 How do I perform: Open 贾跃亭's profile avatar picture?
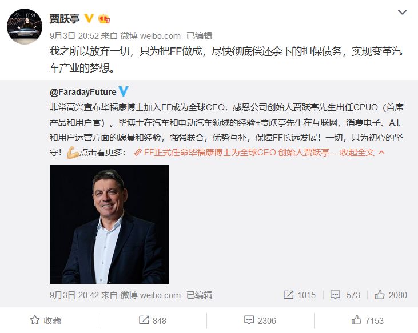pyautogui.click(x=25, y=26)
